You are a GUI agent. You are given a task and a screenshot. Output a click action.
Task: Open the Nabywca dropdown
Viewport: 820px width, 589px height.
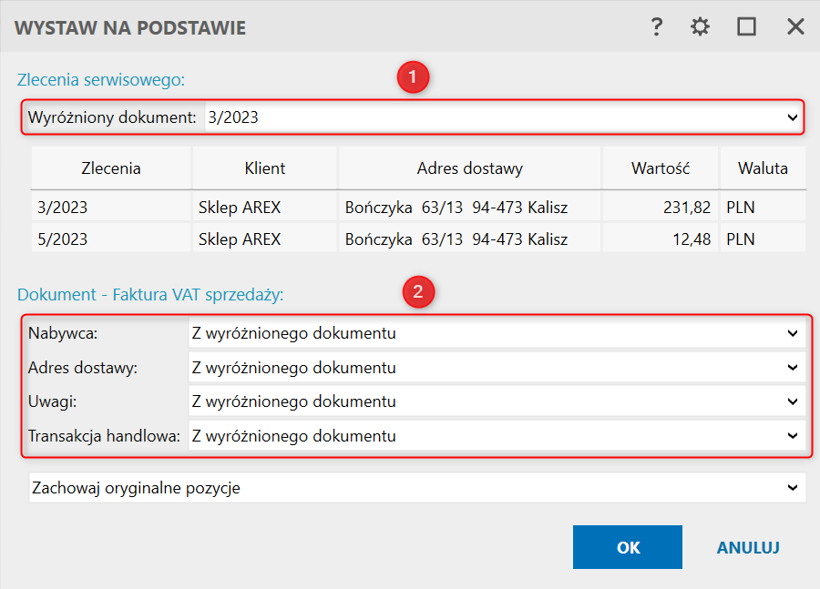pyautogui.click(x=792, y=333)
